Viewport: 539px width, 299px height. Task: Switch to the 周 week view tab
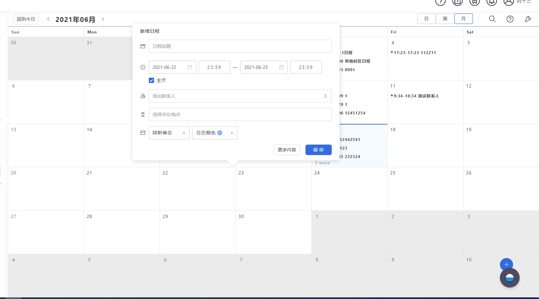[x=445, y=19]
